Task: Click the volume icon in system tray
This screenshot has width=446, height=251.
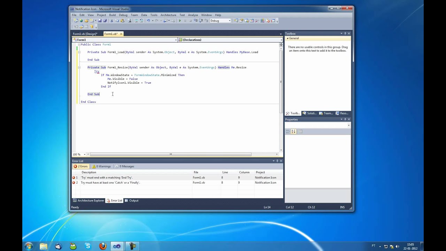Action: [397, 246]
